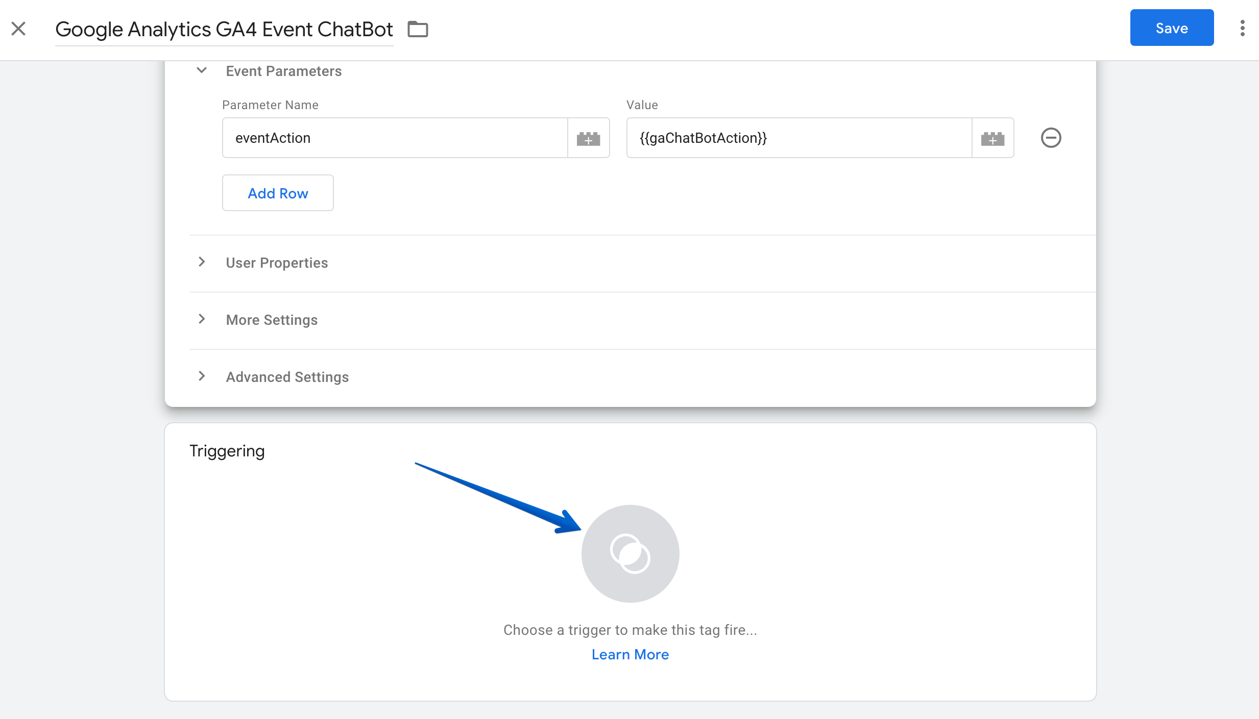Click the Parameter Name column label
Screen dimensions: 1259x719
[x=270, y=105]
